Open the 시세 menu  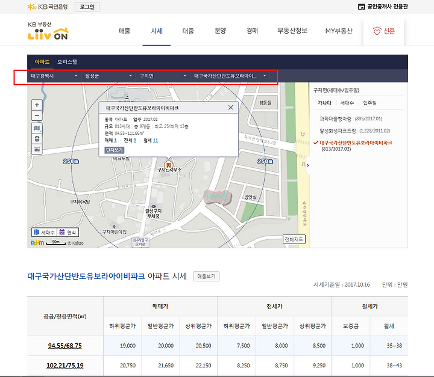pos(157,31)
